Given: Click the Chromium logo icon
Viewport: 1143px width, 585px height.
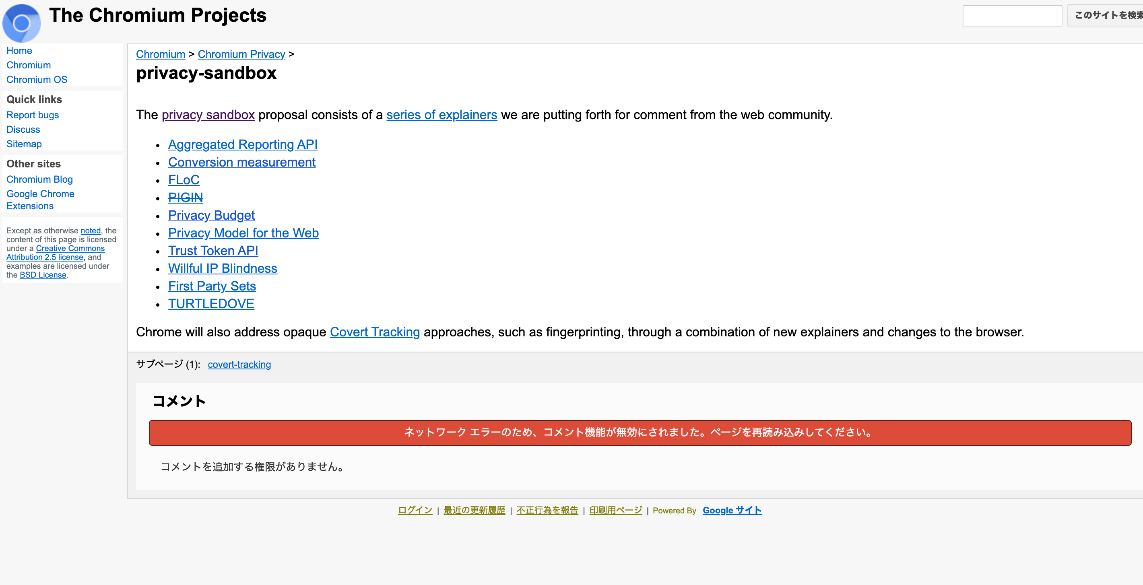Looking at the screenshot, I should pyautogui.click(x=21, y=22).
